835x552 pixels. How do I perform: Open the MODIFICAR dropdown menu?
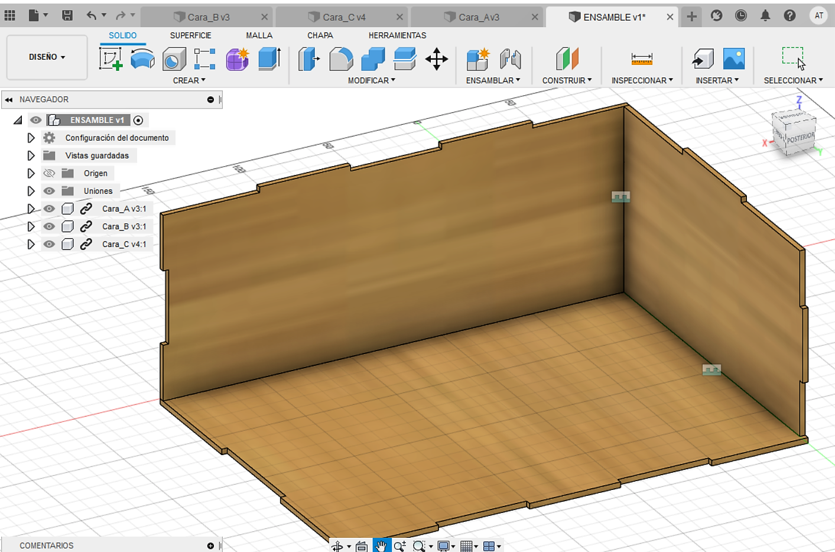point(372,80)
